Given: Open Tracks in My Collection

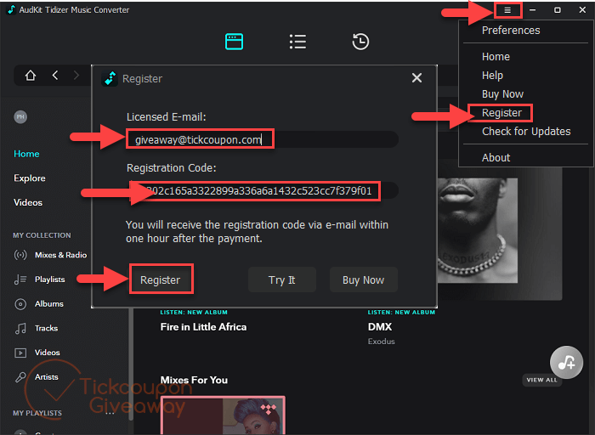Looking at the screenshot, I should (x=46, y=328).
